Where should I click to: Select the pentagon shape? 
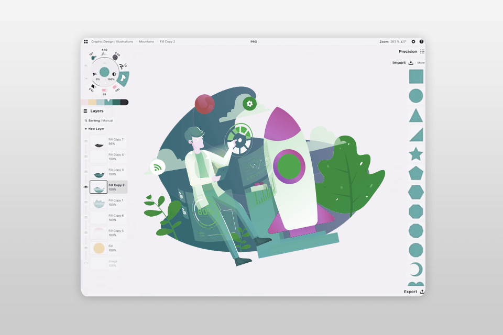[x=415, y=173]
